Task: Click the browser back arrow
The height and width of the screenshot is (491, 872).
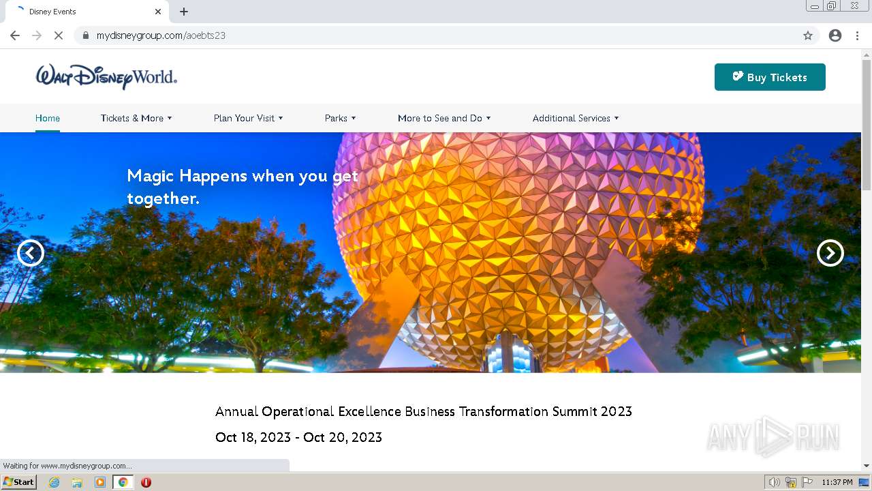Action: (15, 35)
